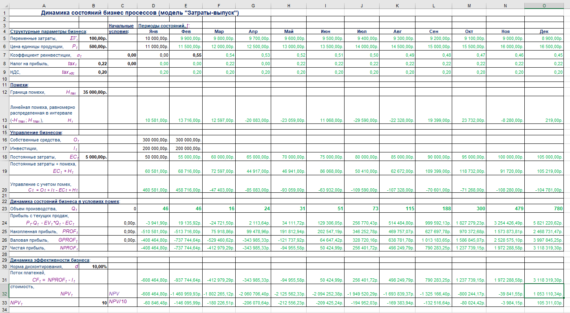This screenshot has width=570, height=313.
Task: Click the 'Коэффициент реинвестиции' label cell
Action: 43,55
